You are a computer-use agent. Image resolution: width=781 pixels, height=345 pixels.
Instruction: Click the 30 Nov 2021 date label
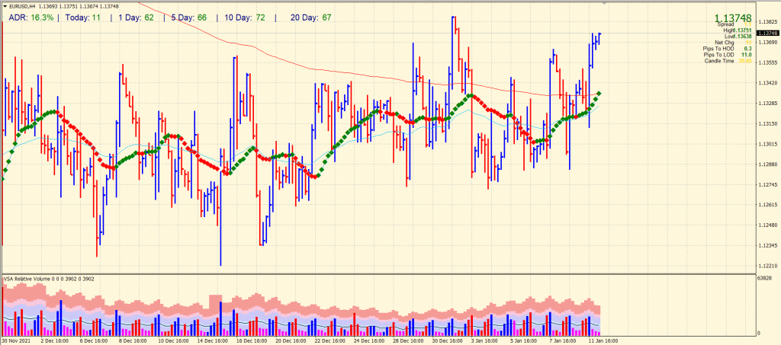coord(16,341)
